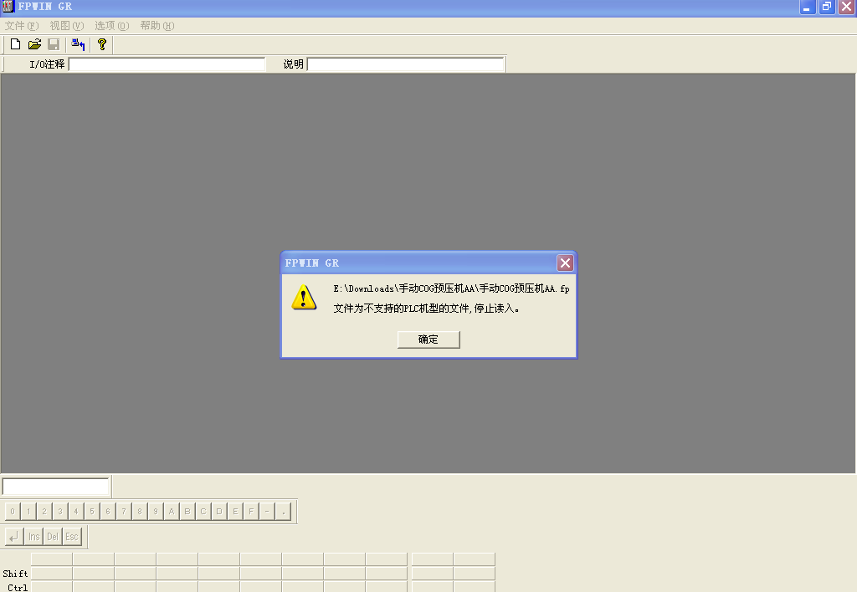Open the 帮助(H) menu
857x592 pixels.
click(x=157, y=26)
